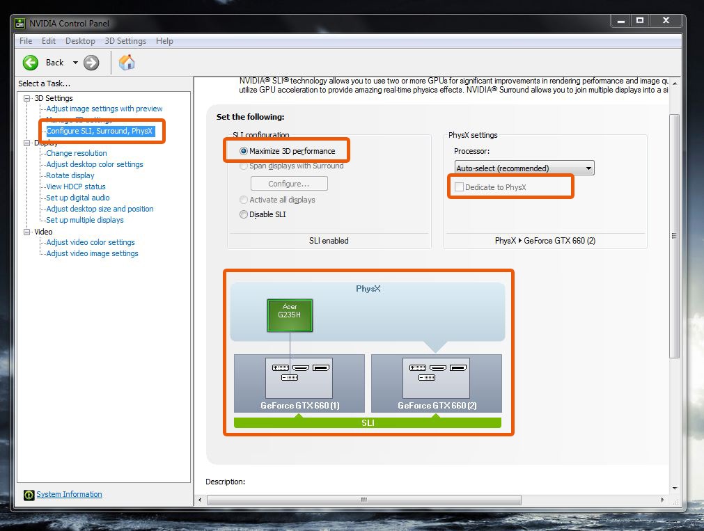Close the NVIDIA Control Panel window

click(x=666, y=20)
